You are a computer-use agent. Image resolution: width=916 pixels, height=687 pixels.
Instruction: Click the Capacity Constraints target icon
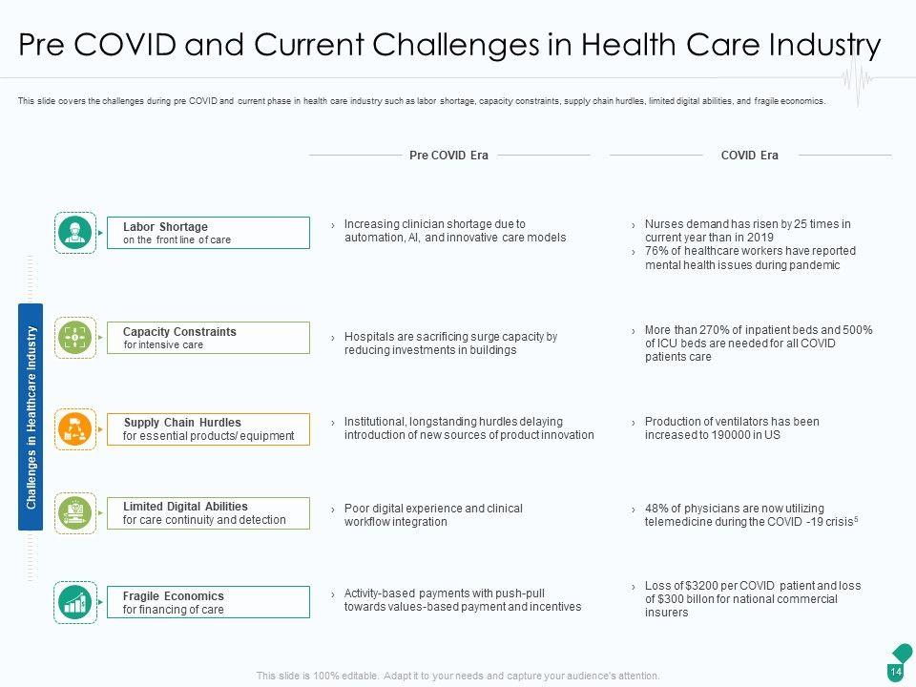74,337
